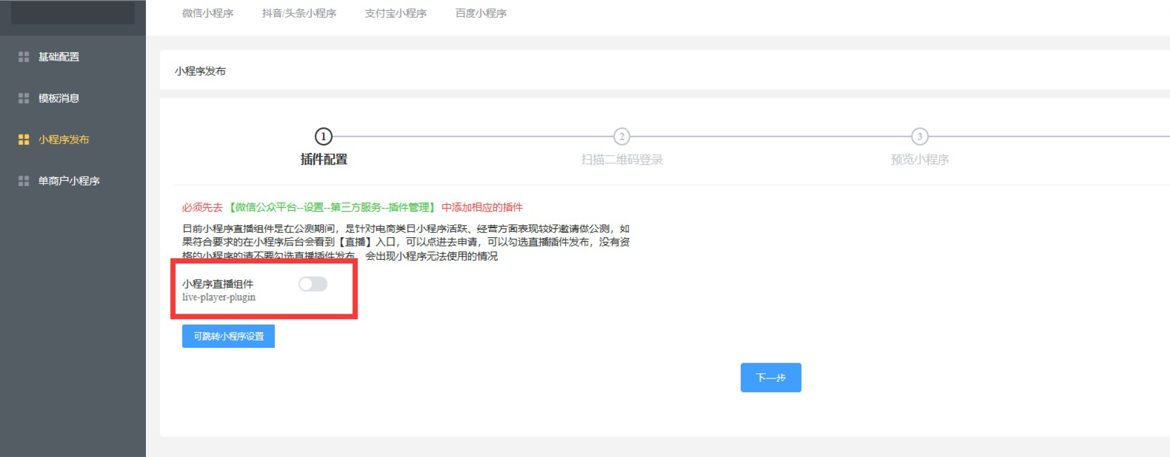Click the green 微信公众平台--设置--第三方服务--插件管理 text
1170x457 pixels.
pyautogui.click(x=332, y=207)
